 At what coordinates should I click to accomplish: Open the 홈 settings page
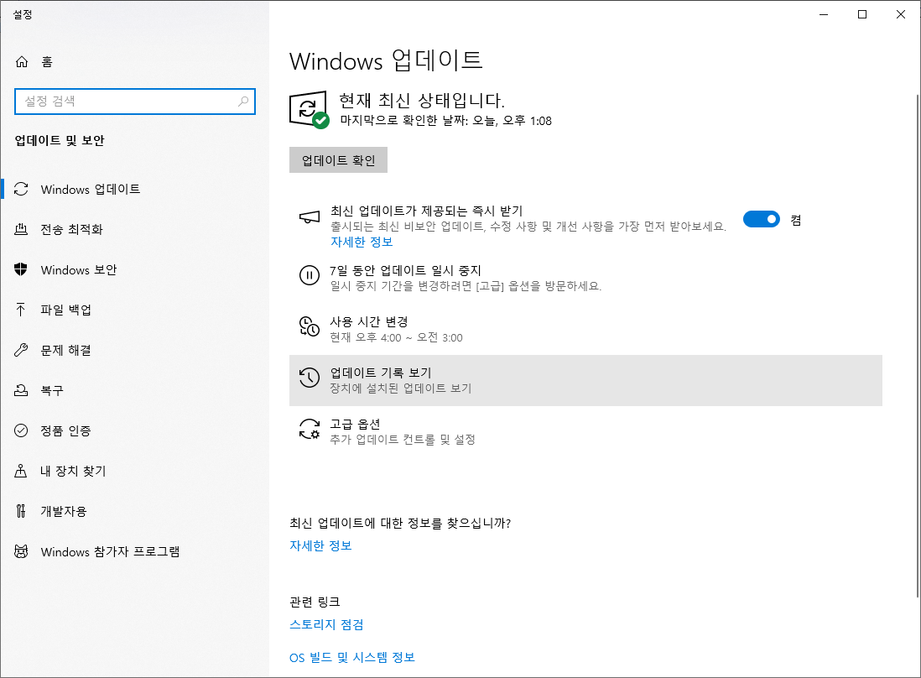[134, 62]
